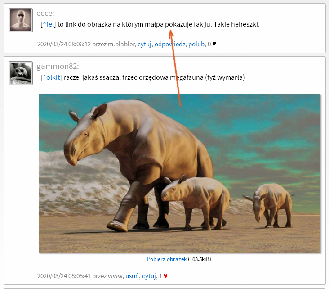
Task: Click usuń on gammon82's post
Action: 132,276
